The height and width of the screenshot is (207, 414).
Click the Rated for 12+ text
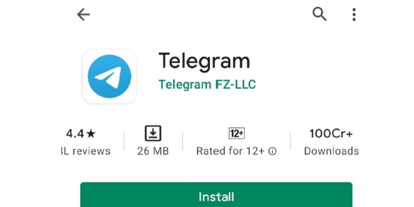click(230, 151)
